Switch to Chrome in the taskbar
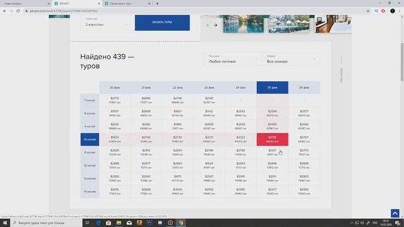Viewport: 404px width, 227px height. 181,223
